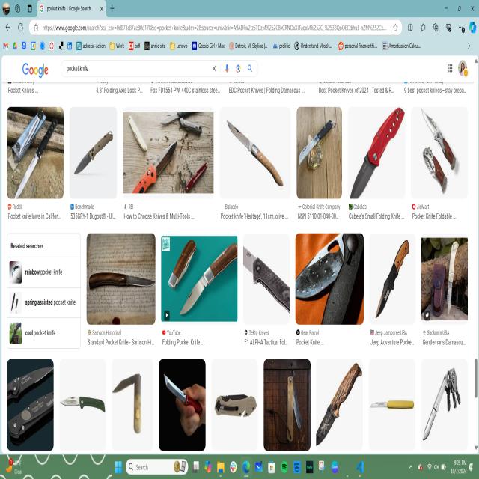This screenshot has width=479, height=479.
Task: Submit the search with magnifier icon
Action: coord(250,68)
